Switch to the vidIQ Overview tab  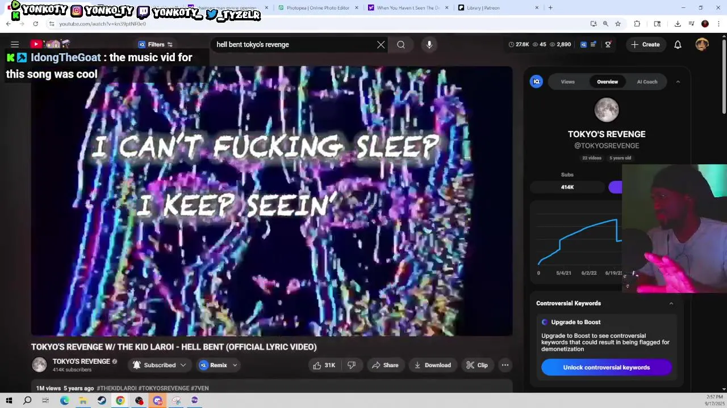pos(607,82)
